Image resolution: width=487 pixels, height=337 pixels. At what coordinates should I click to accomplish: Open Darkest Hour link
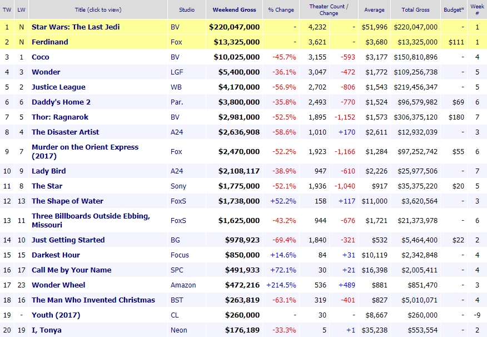(x=56, y=255)
